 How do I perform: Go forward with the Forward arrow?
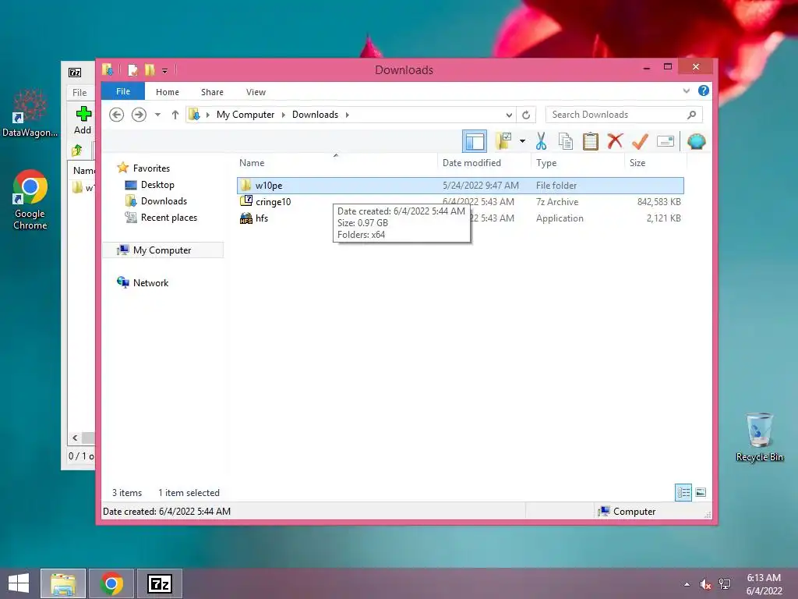[x=139, y=115]
